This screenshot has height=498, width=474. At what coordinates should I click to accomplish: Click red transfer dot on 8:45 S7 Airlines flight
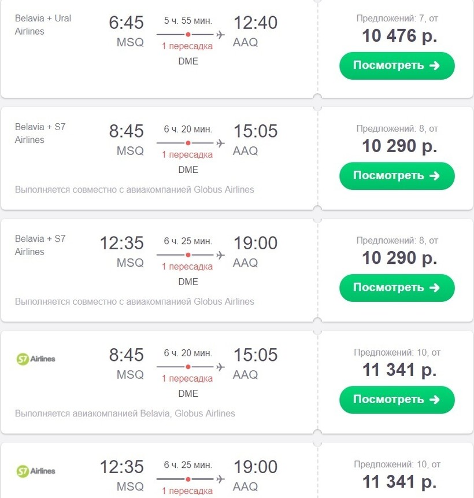point(188,367)
